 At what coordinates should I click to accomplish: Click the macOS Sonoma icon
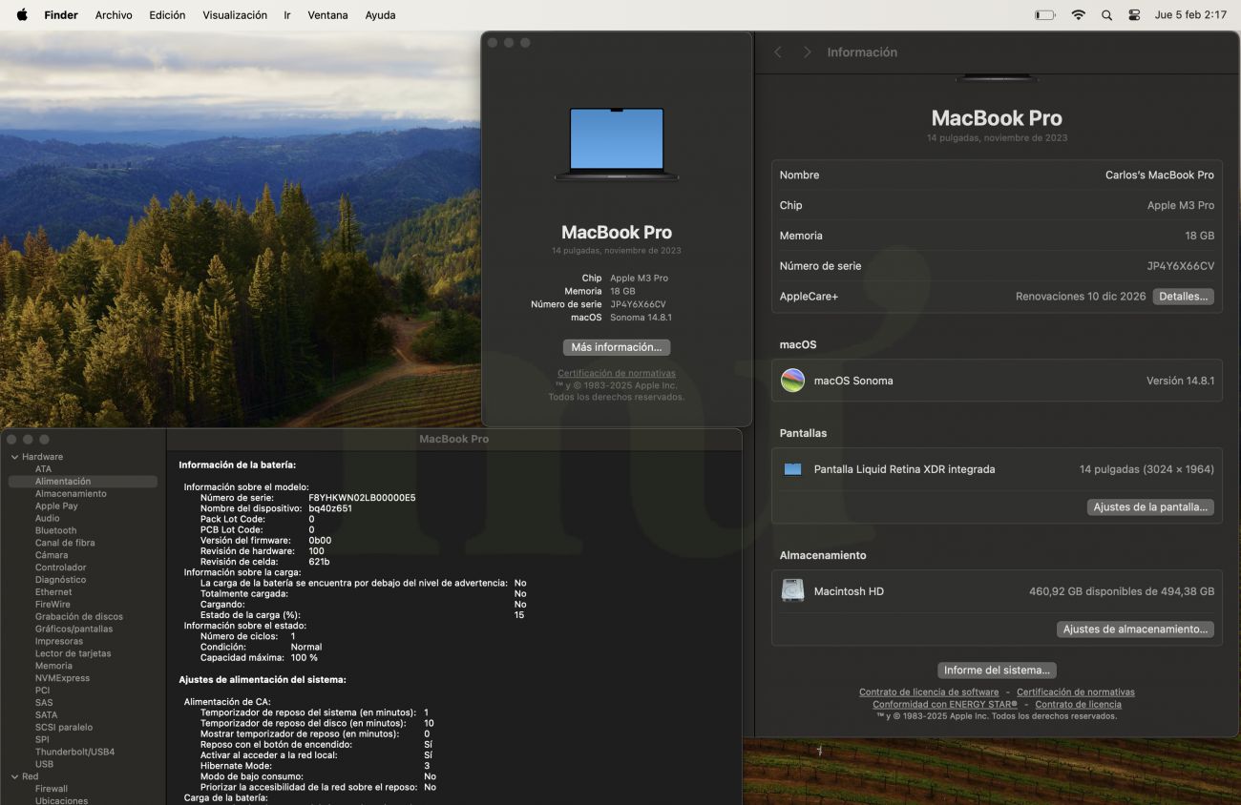(792, 381)
